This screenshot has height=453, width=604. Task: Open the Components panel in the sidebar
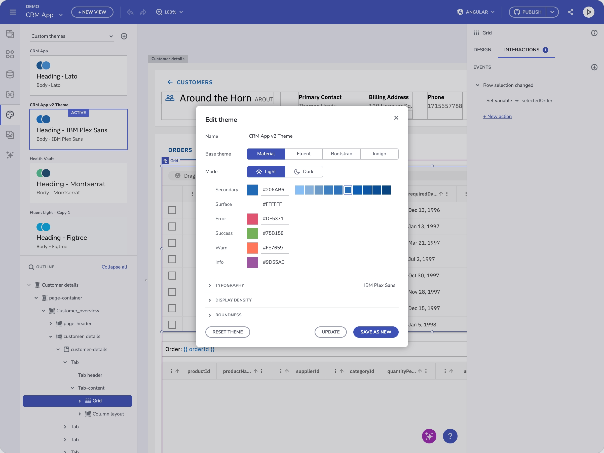pos(10,54)
